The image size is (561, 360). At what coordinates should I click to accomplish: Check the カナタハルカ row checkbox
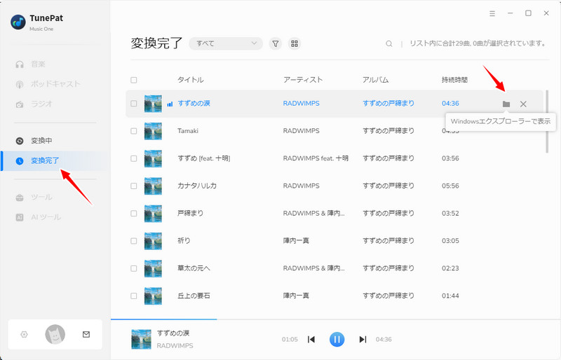[x=134, y=186]
